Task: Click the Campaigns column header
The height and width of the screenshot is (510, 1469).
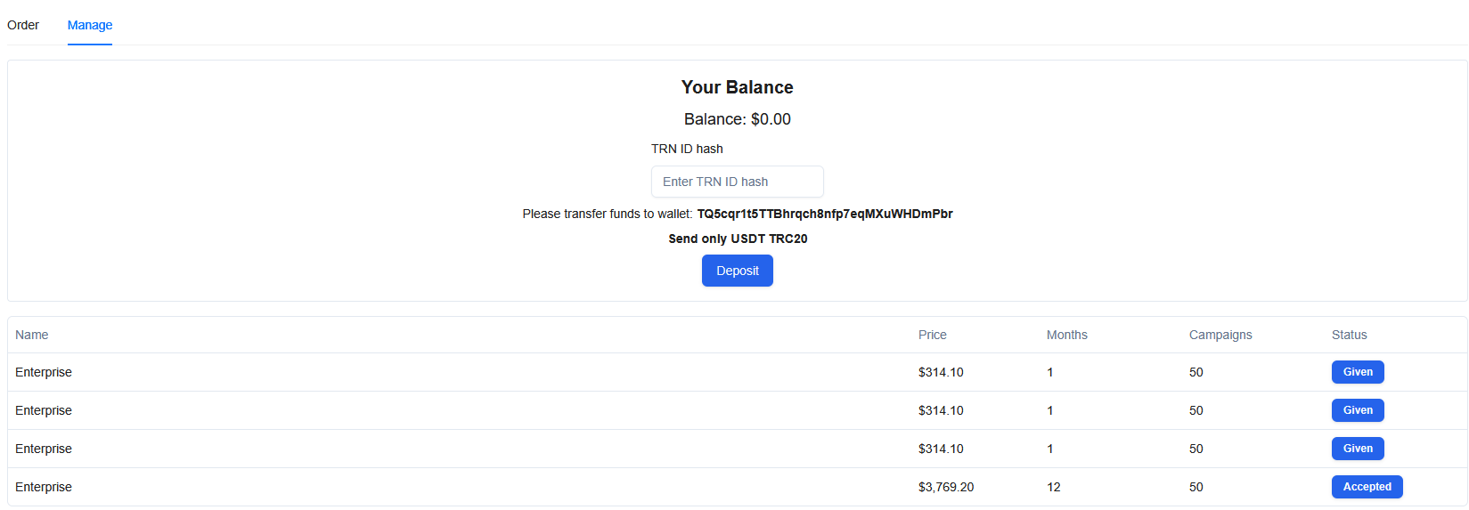Action: 1220,335
